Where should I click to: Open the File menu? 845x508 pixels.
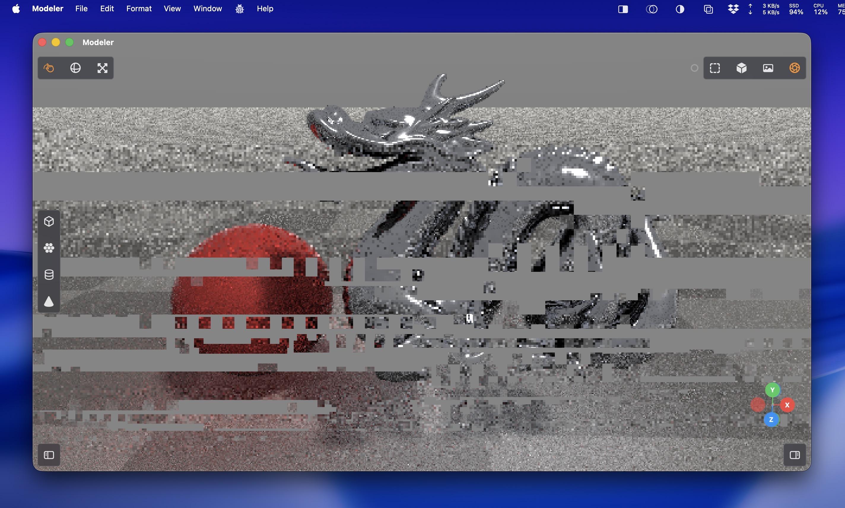[82, 9]
